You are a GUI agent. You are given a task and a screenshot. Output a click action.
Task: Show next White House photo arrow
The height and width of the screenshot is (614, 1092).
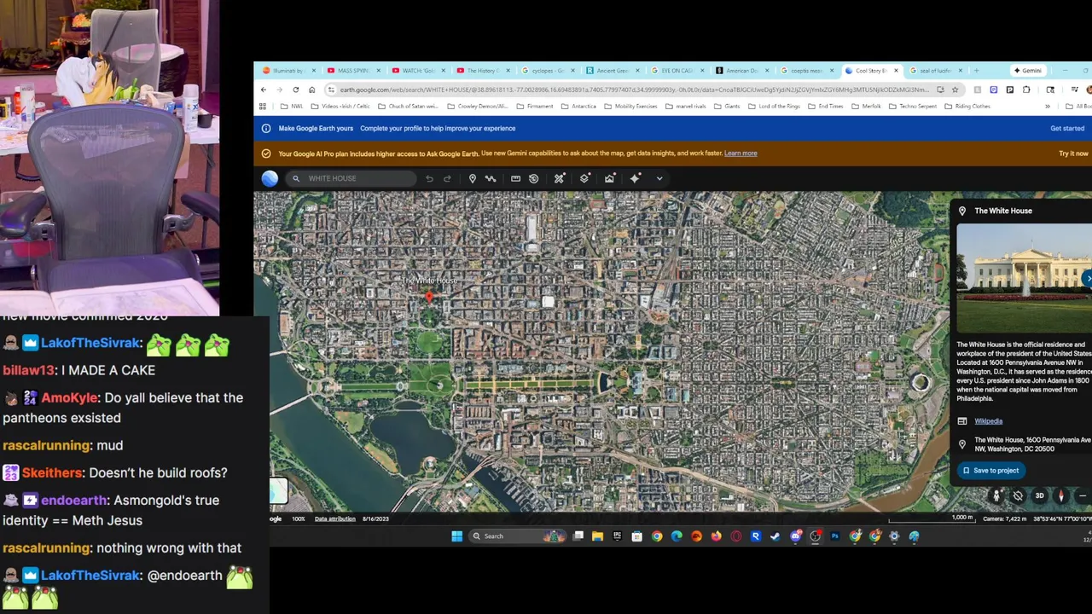pos(1088,279)
